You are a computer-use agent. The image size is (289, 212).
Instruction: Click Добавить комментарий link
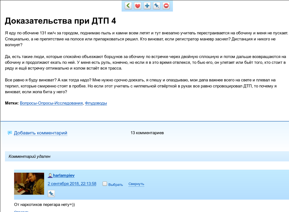[x=41, y=133]
